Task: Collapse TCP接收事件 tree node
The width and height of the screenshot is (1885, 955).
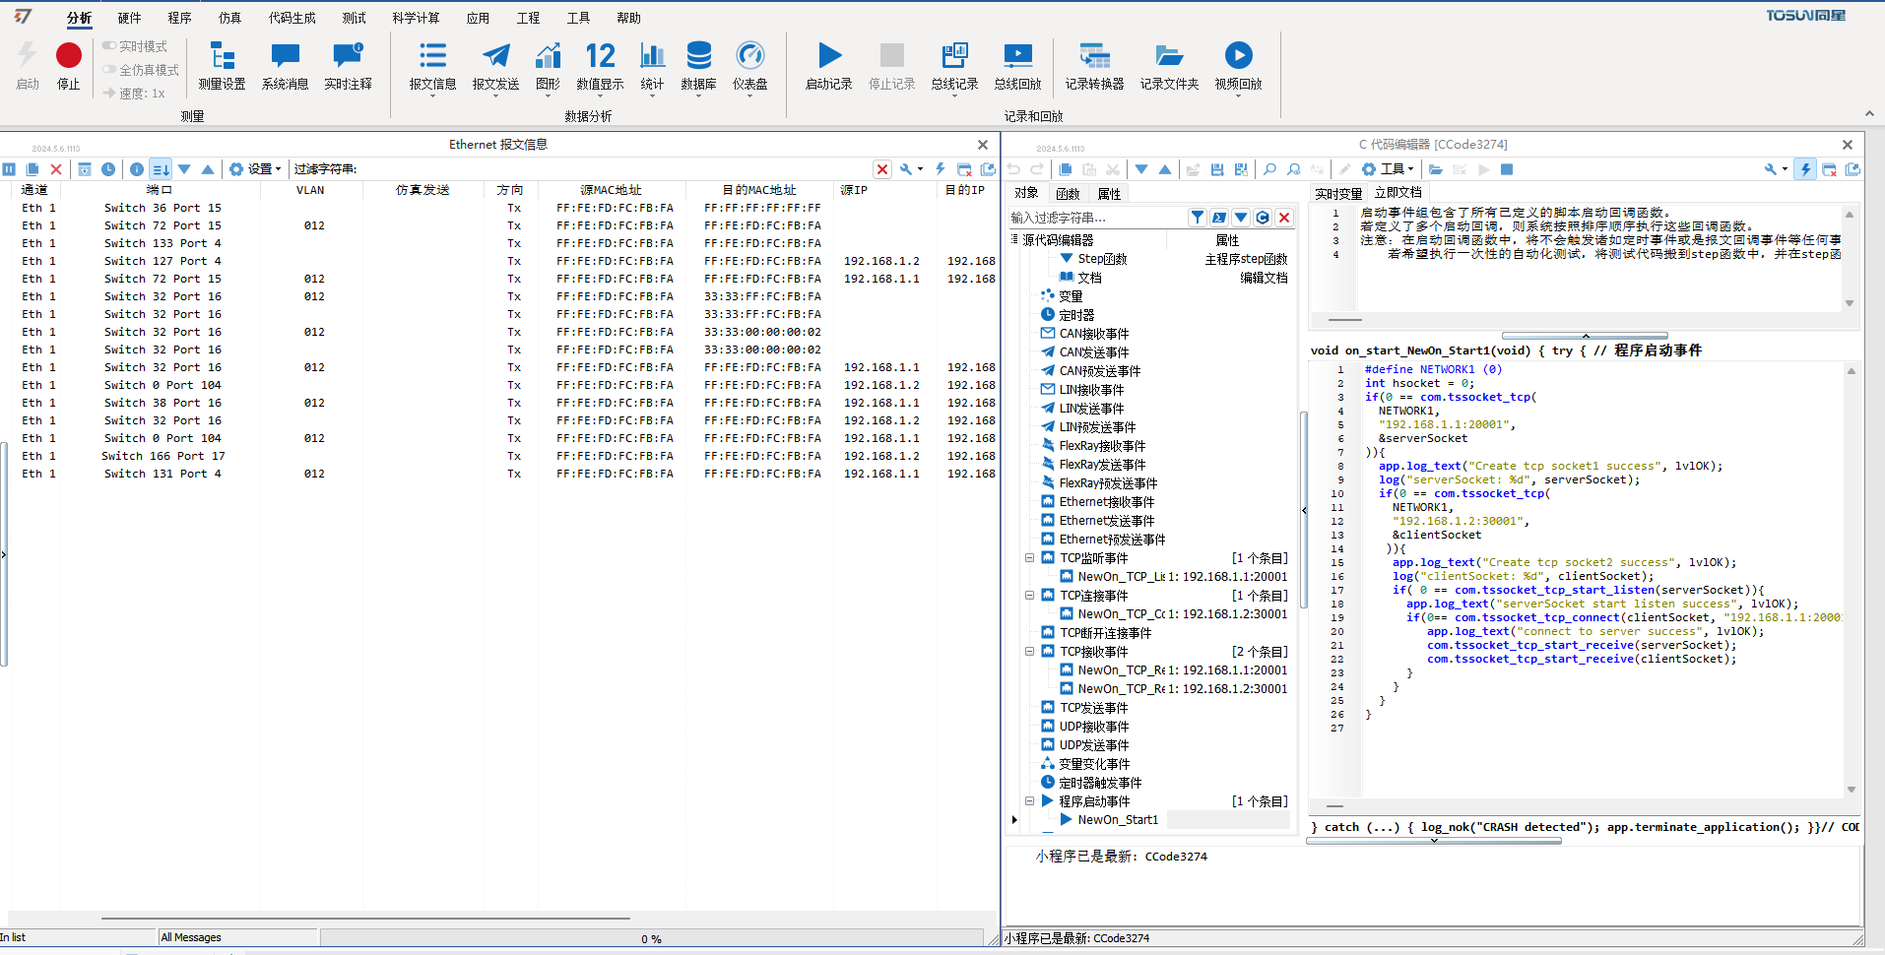Action: (1029, 652)
